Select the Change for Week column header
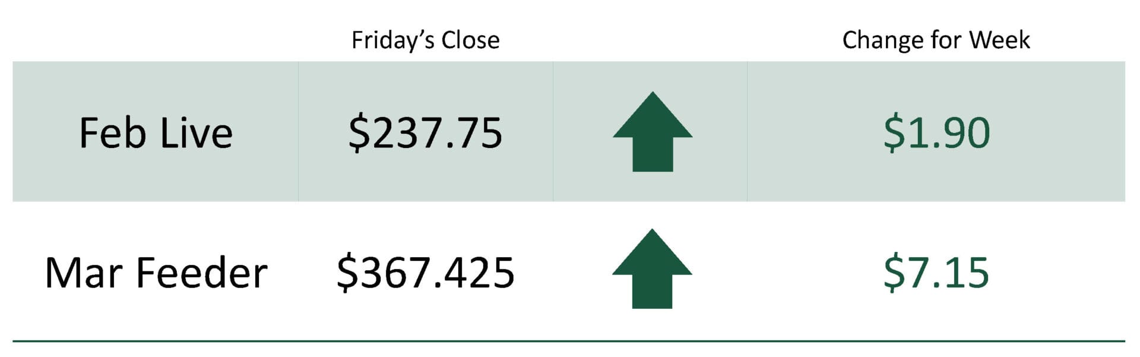This screenshot has width=1140, height=357. [x=936, y=40]
